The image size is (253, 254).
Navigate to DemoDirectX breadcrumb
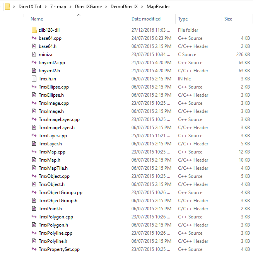(124, 7)
